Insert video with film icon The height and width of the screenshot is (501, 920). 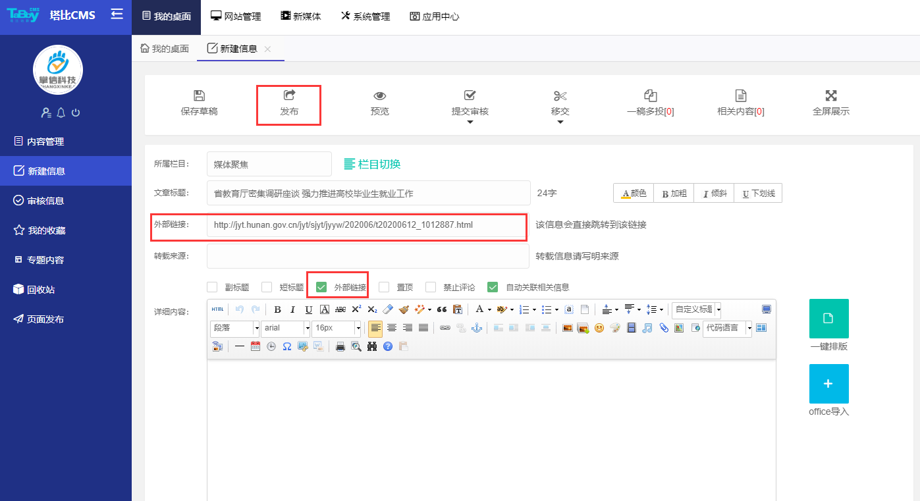(x=632, y=327)
